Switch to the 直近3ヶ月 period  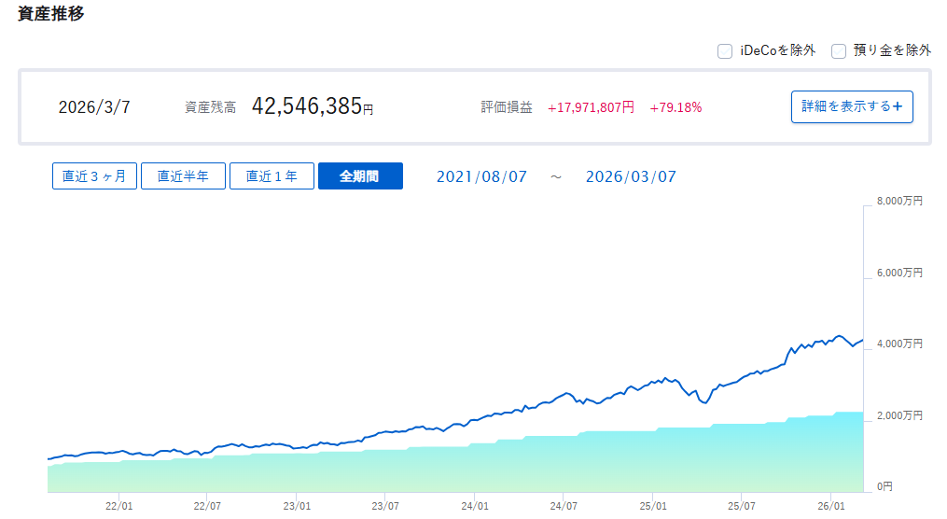point(94,176)
